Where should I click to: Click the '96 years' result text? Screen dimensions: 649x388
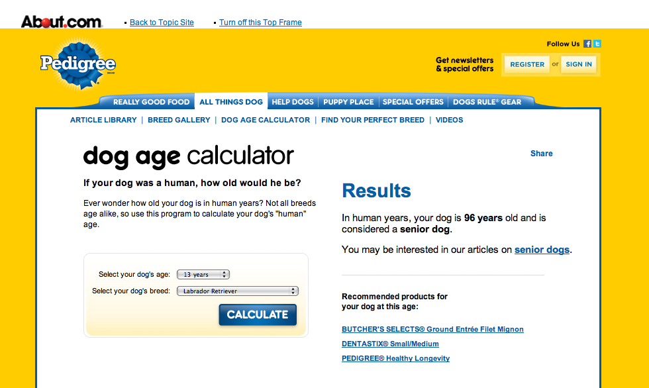pos(483,218)
